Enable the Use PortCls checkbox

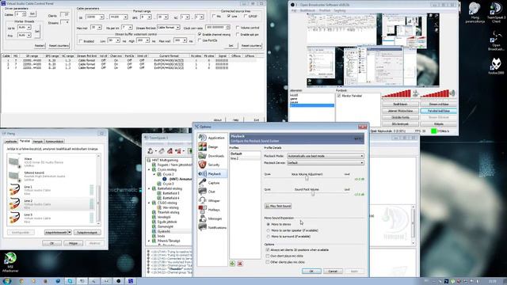pos(200,40)
